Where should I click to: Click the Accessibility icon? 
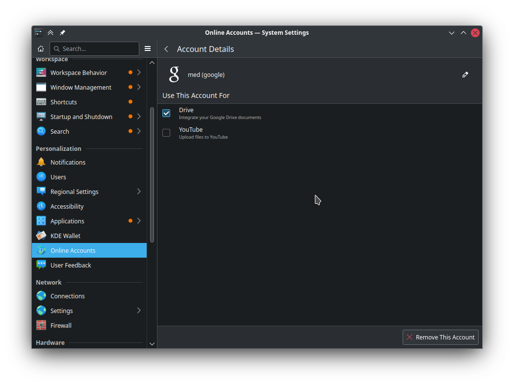coord(41,206)
